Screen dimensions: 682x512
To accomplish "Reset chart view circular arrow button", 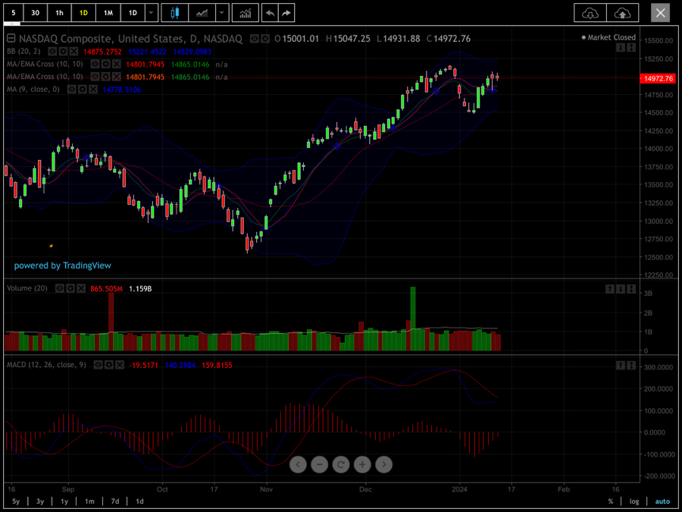I will 341,464.
